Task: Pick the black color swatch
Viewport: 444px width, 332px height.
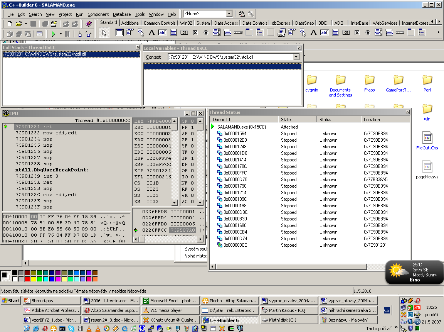Action: click(x=15, y=273)
